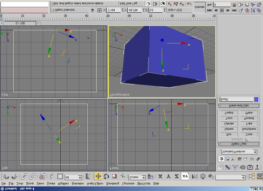263x191 pixels.
Task: Click the Sphere primitive button
Action: point(229,129)
